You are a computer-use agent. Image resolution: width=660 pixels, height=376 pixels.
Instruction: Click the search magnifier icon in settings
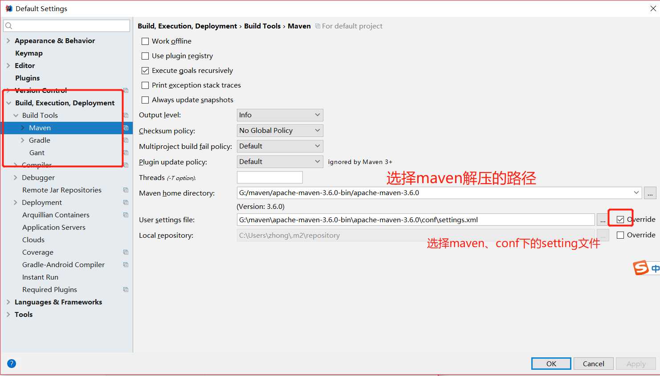tap(9, 26)
